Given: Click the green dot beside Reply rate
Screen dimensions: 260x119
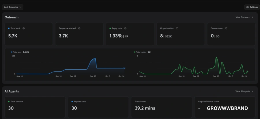Looking at the screenshot, I should 110,28.
